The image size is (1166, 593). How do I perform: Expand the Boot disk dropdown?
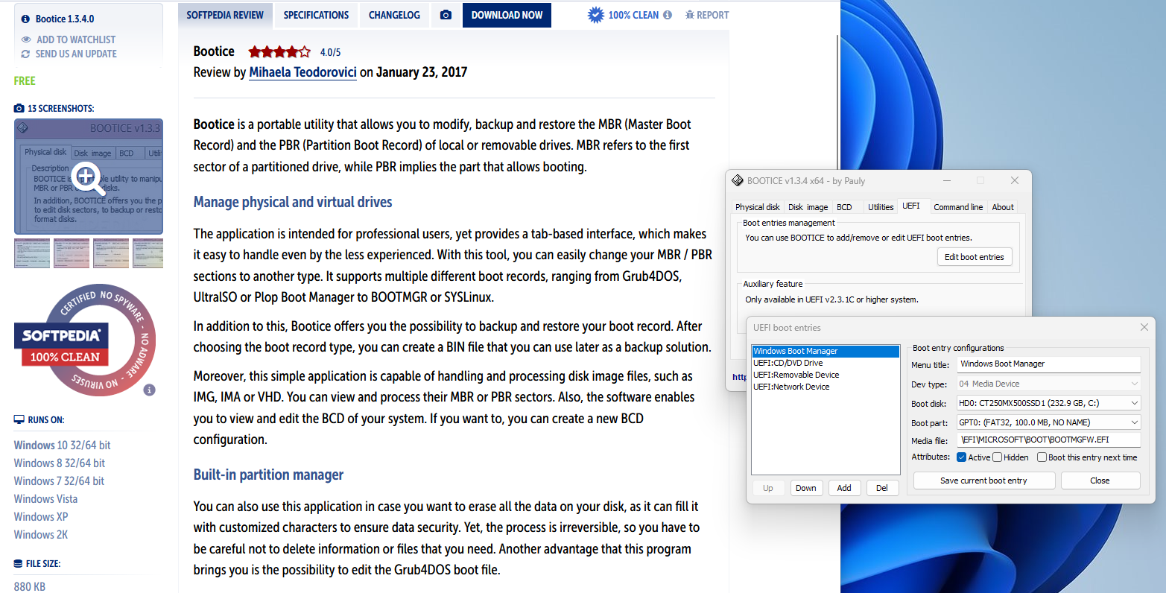[x=1048, y=403]
